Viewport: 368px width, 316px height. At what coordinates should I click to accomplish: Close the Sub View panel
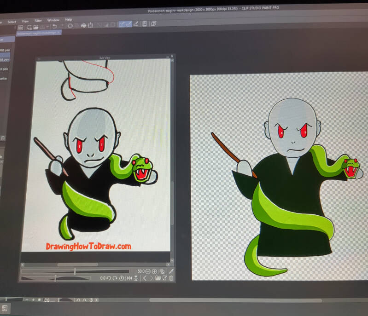[x=172, y=56]
